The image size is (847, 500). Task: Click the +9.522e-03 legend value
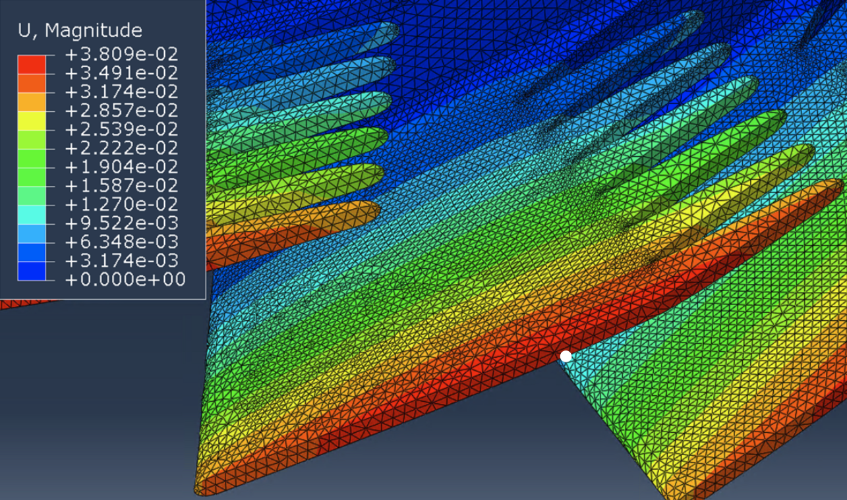tap(121, 223)
